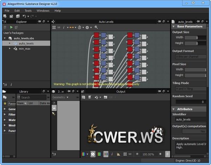The width and height of the screenshot is (211, 165).
Task: Open the stopwatch dropdown arrow
Action: click(x=83, y=27)
